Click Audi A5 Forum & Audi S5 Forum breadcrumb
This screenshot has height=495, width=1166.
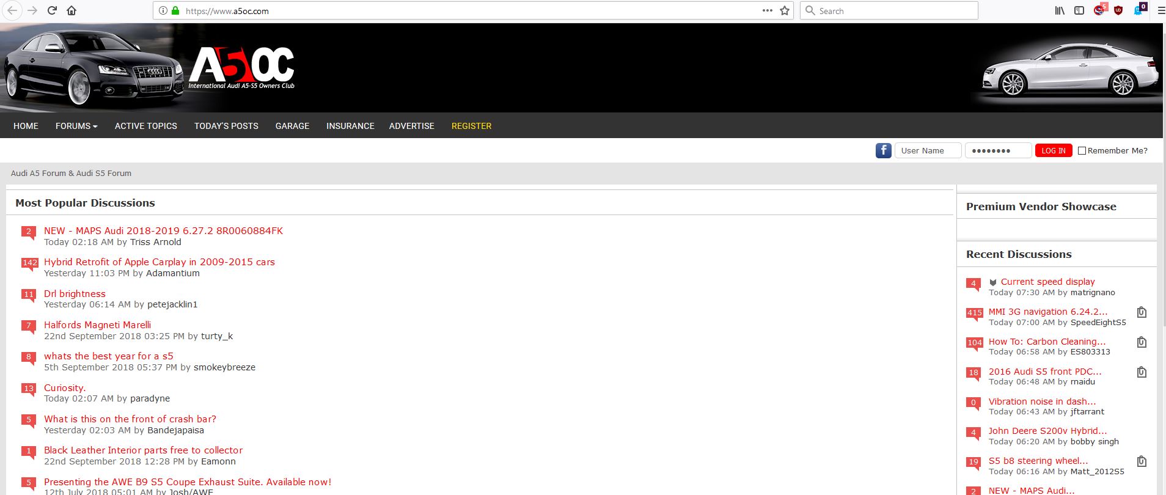click(71, 173)
